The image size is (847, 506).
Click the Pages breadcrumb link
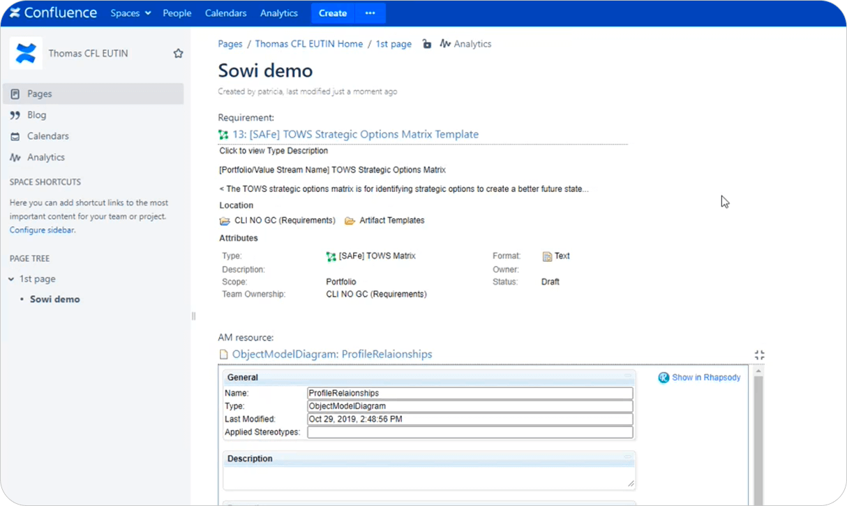(230, 44)
